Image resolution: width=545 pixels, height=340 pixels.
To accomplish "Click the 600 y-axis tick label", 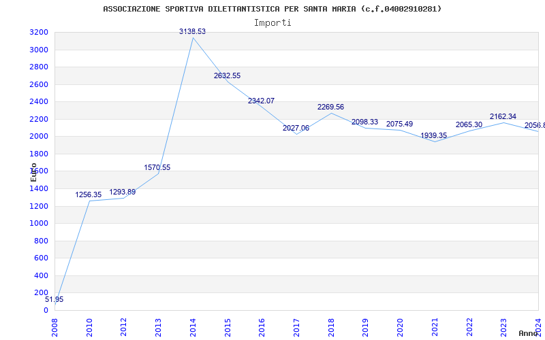I will click(42, 258).
